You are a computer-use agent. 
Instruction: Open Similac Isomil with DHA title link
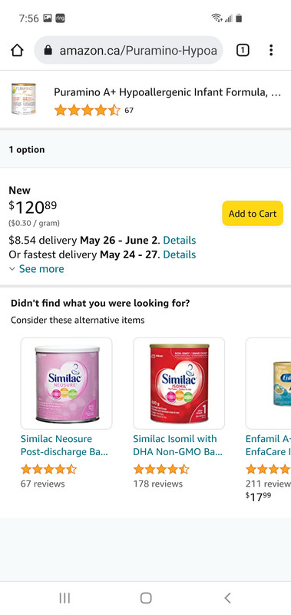[178, 445]
